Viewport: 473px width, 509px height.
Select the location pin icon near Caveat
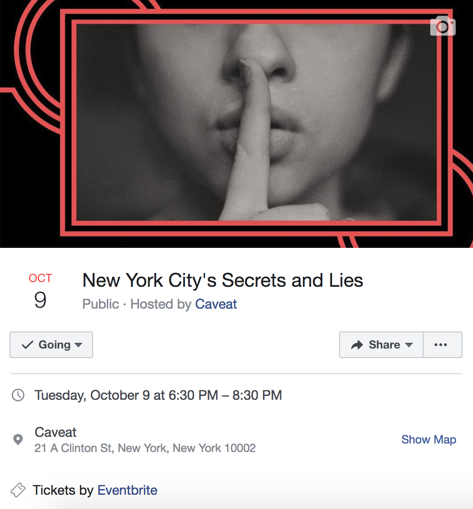point(18,439)
